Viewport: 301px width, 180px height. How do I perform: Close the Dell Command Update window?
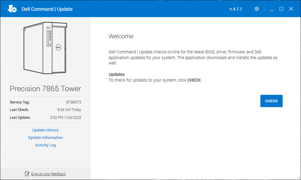click(x=291, y=9)
